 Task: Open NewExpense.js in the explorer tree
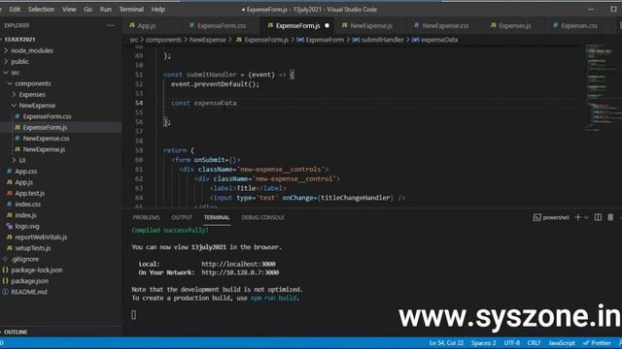44,149
